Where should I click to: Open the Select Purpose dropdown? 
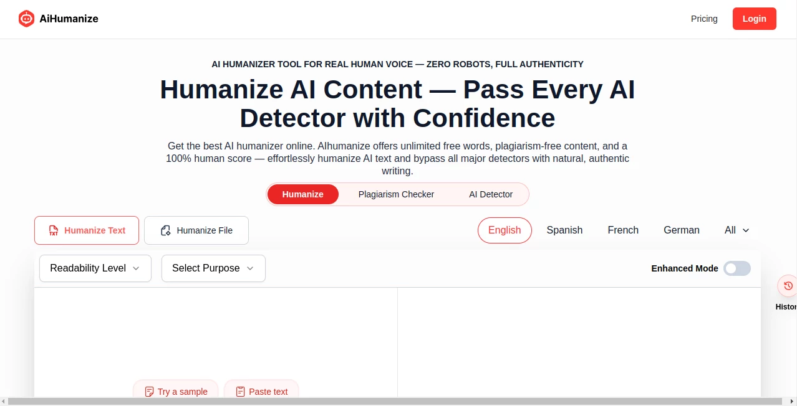click(x=213, y=268)
